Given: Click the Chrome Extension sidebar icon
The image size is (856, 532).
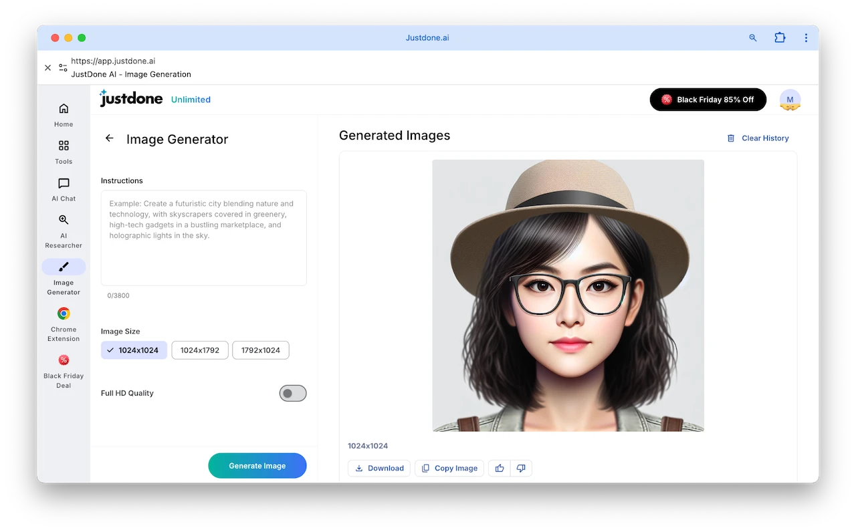Looking at the screenshot, I should click(x=64, y=314).
